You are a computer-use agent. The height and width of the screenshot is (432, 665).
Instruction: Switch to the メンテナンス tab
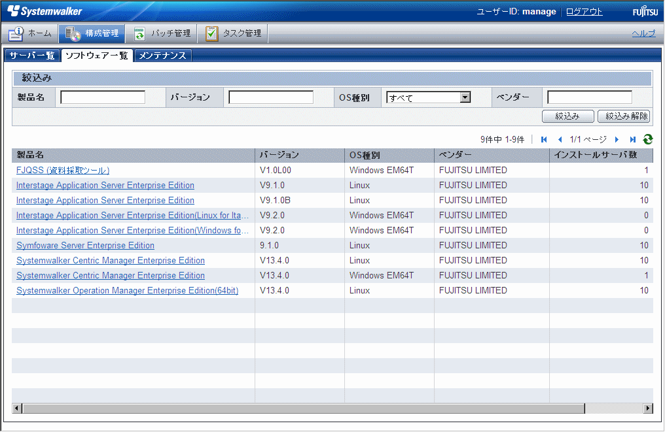pyautogui.click(x=163, y=56)
